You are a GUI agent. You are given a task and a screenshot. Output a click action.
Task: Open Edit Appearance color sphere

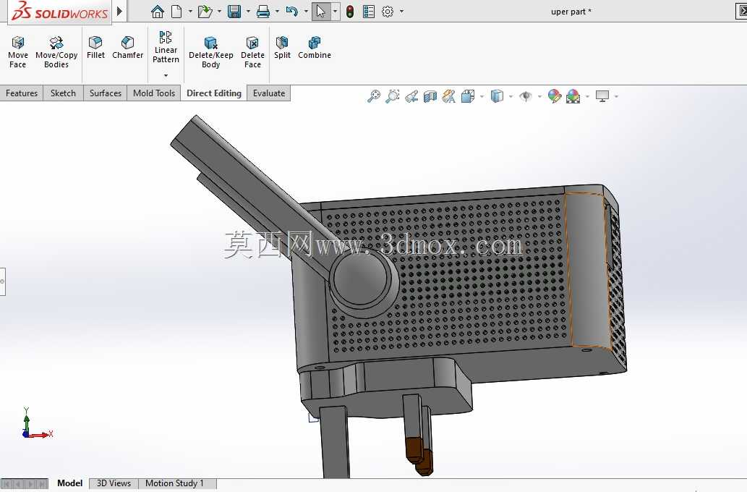click(x=555, y=96)
